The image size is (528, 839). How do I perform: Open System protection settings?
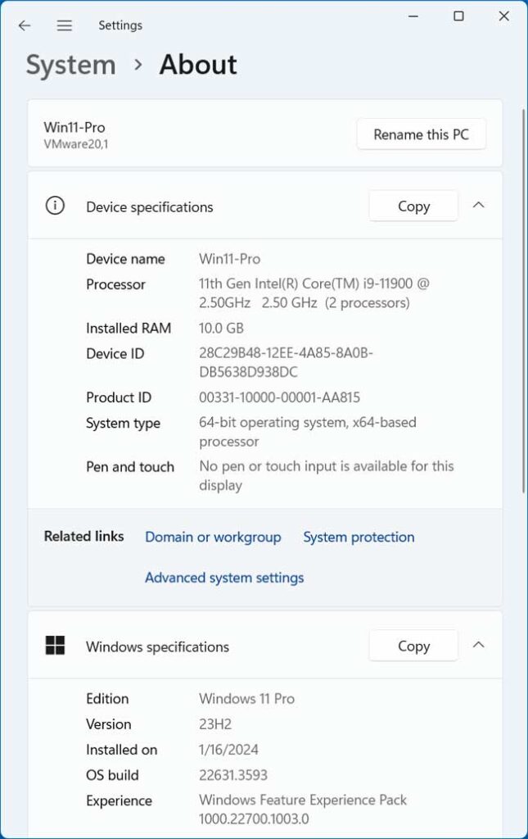coord(358,537)
